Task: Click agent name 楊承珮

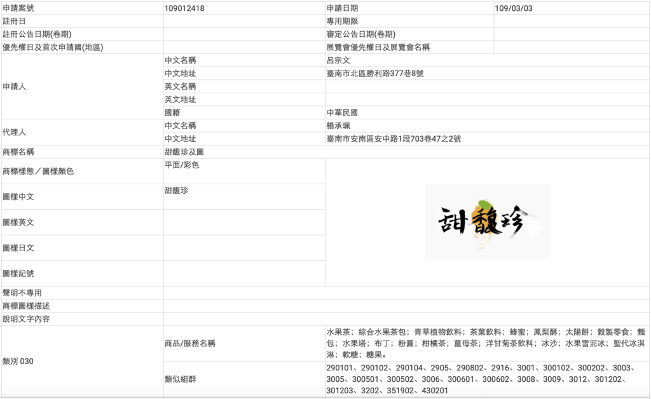Action: click(337, 125)
